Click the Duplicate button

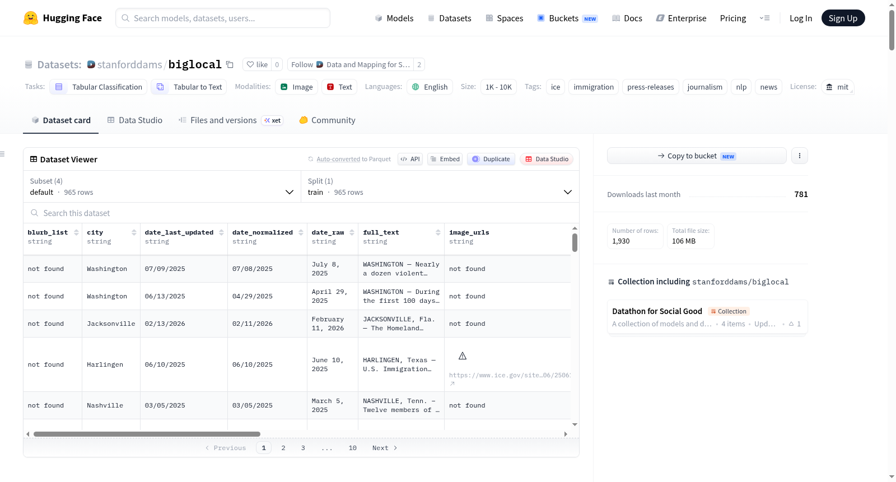click(491, 159)
